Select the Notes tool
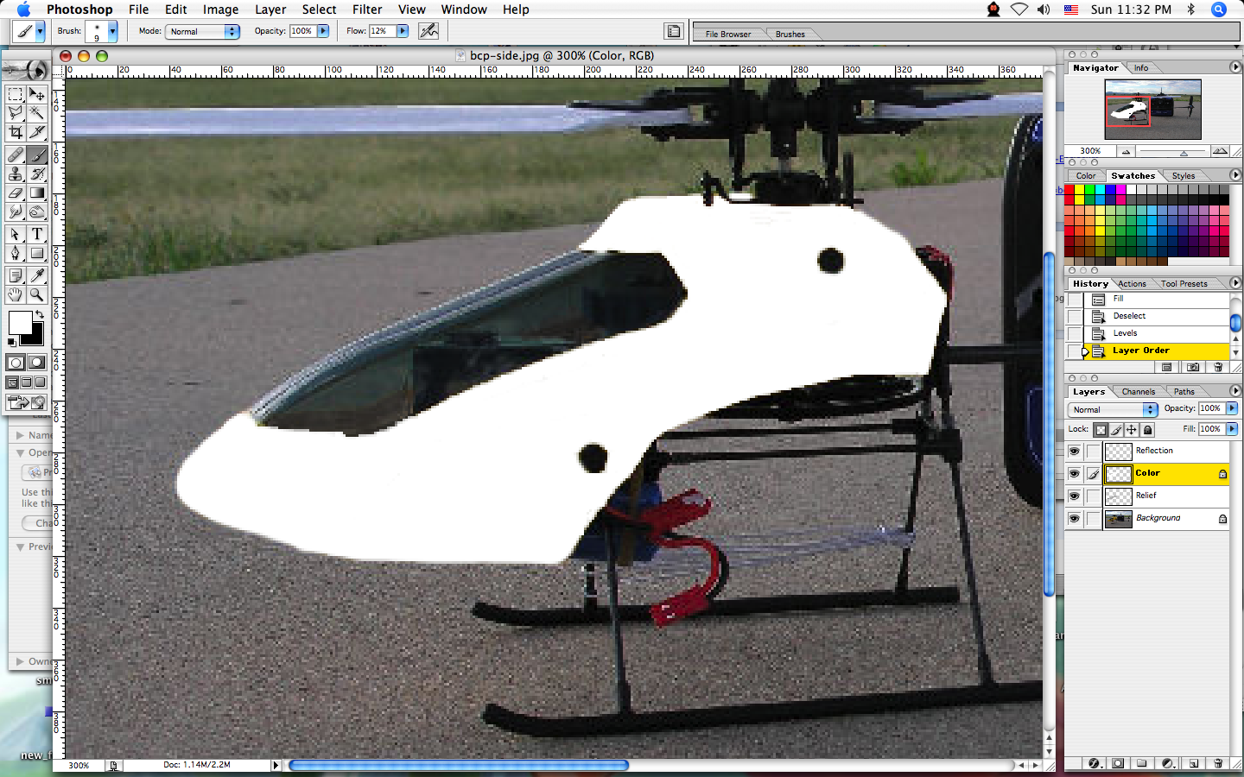1244x777 pixels. (x=16, y=276)
